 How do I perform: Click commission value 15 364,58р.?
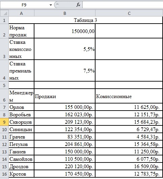129,144
